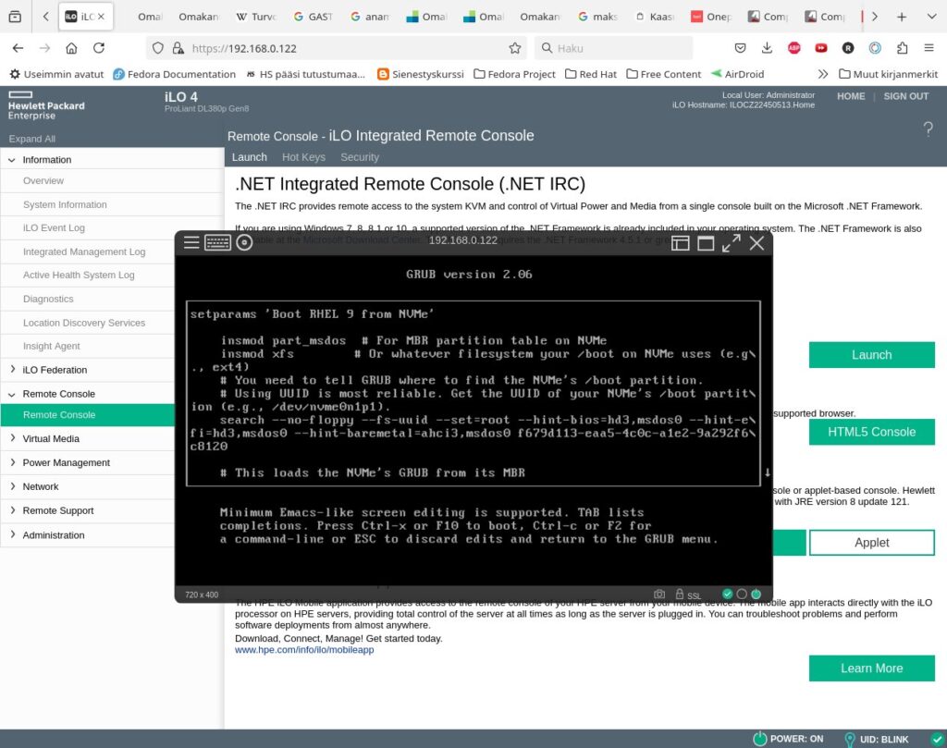The width and height of the screenshot is (947, 748).
Task: Capture console screenshot with camera icon
Action: [x=659, y=594]
